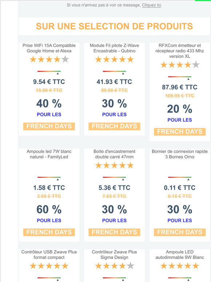Click French Days button for Bornier Orno
211x282 pixels.
coord(180,232)
